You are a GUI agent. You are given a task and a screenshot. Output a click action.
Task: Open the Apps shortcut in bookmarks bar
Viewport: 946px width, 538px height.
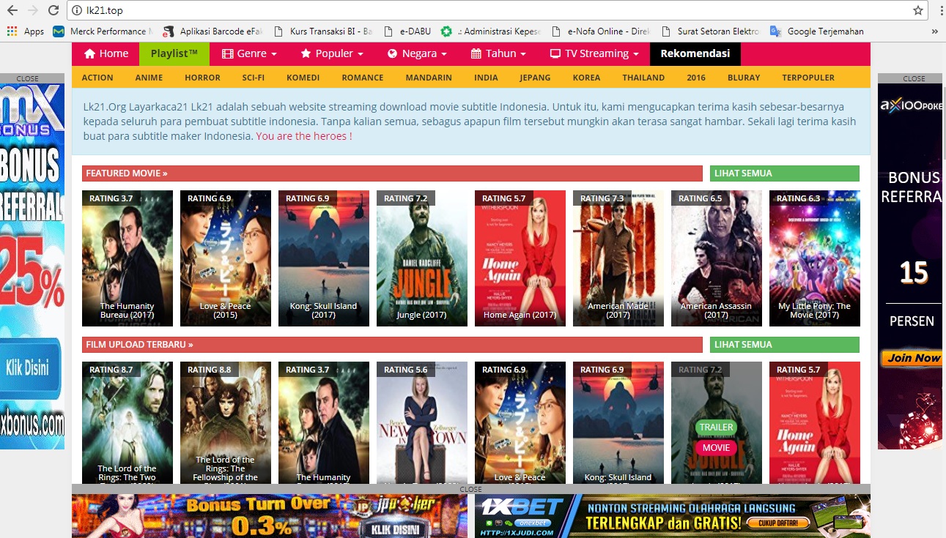[x=26, y=31]
